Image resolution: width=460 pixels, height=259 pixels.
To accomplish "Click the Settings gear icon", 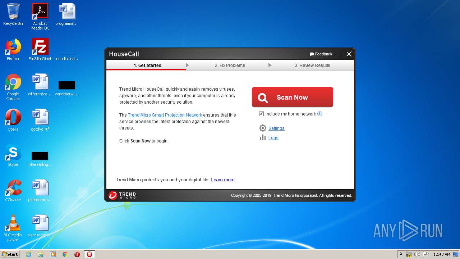I will (x=263, y=128).
